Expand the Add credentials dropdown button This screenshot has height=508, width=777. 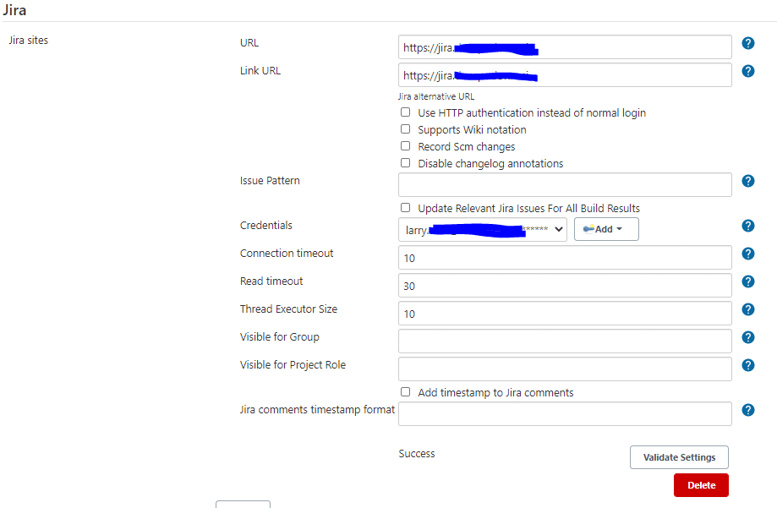click(x=606, y=229)
